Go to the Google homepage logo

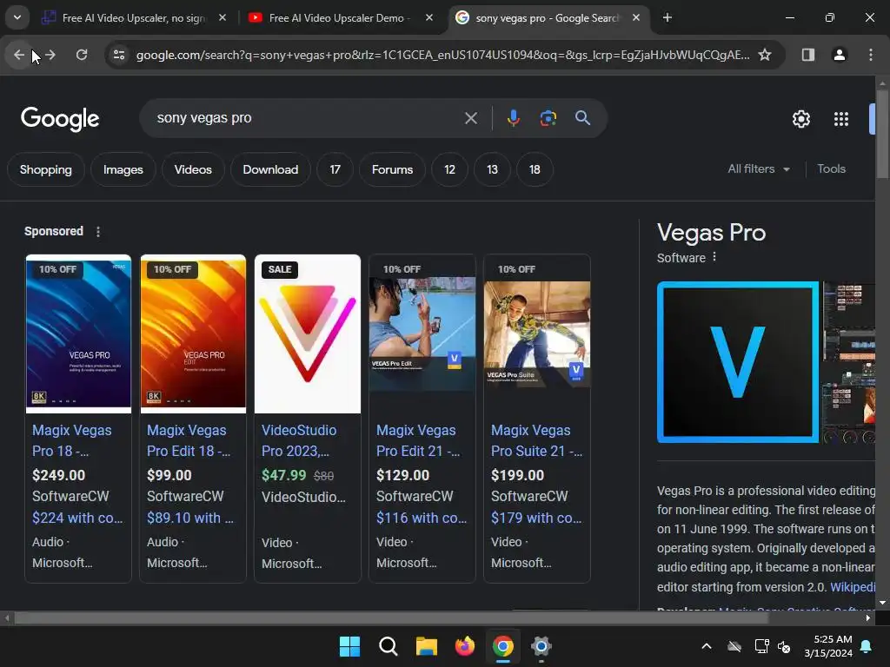coord(60,119)
